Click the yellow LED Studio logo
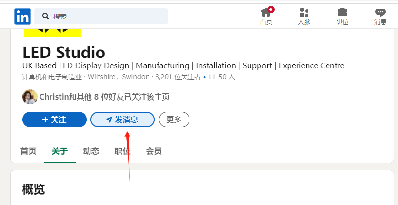 click(53, 33)
